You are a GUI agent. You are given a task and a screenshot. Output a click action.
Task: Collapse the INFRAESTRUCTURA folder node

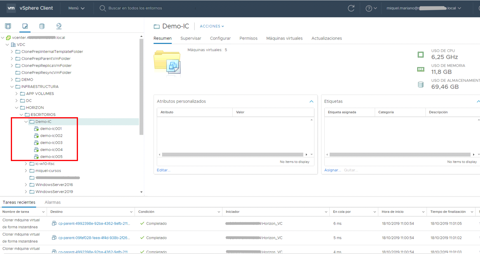(12, 87)
